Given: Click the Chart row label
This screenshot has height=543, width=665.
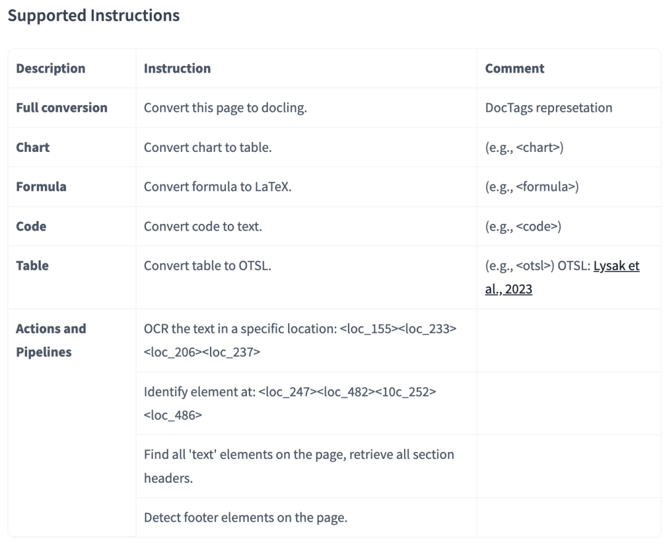Looking at the screenshot, I should point(33,147).
